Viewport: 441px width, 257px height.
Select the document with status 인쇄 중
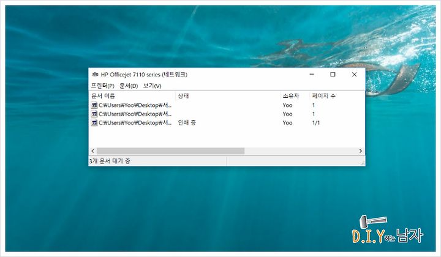(x=227, y=123)
